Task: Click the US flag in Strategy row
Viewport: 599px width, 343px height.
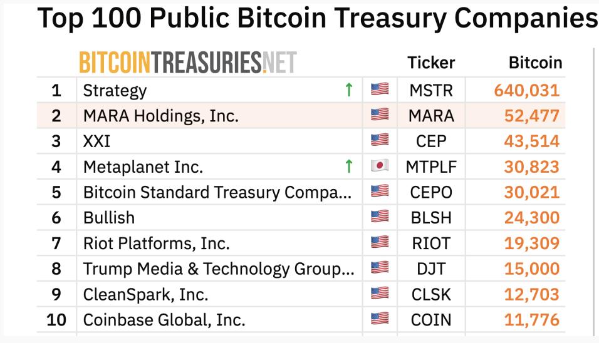Action: 380,90
